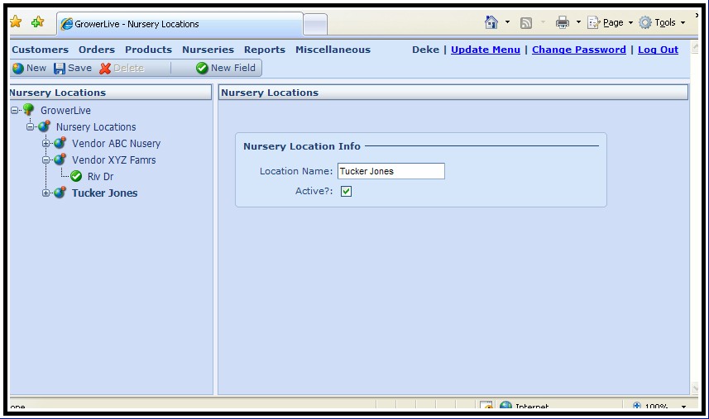Click the Save floppy disk icon

[x=60, y=69]
